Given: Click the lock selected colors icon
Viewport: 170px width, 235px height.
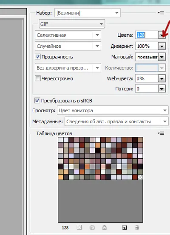Looking at the screenshot, I should [x=105, y=227].
